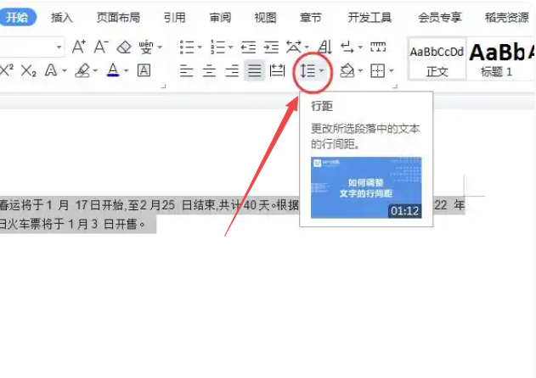Go to the 审阅 tab
Viewport: 536px width, 378px height.
[x=220, y=18]
